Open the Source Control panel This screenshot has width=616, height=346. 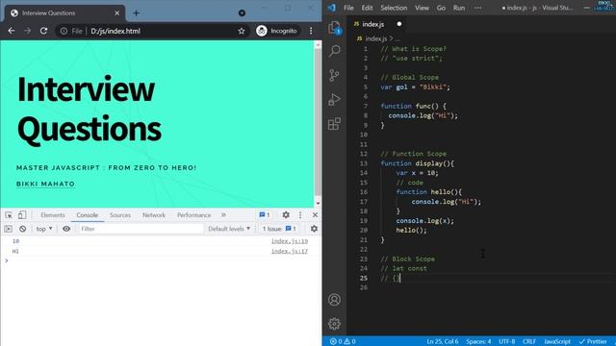[x=334, y=75]
